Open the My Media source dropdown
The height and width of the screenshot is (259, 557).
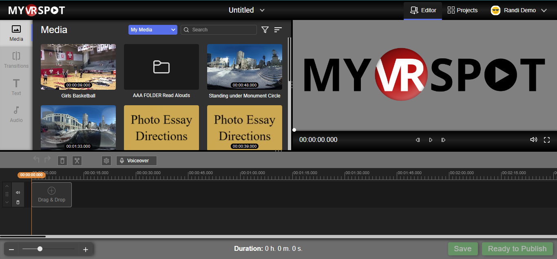pyautogui.click(x=153, y=30)
